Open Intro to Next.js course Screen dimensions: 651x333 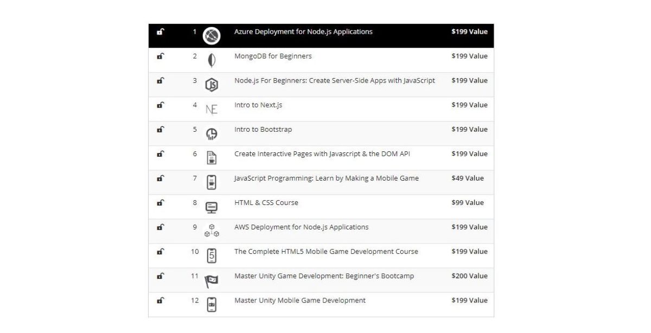pyautogui.click(x=258, y=105)
